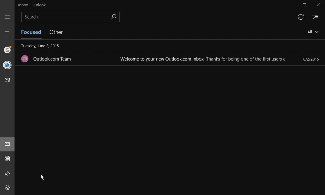Open the People contacts icon
Screen dimensions: 325x195
tap(7, 173)
